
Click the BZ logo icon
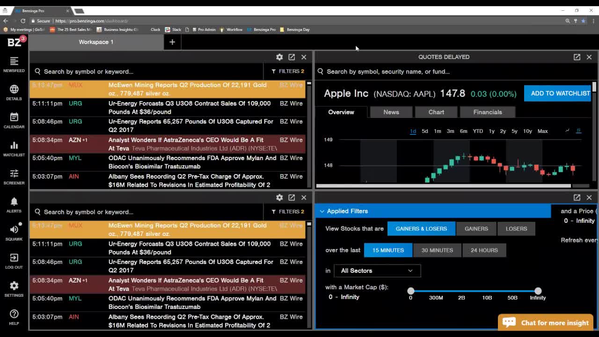(15, 42)
